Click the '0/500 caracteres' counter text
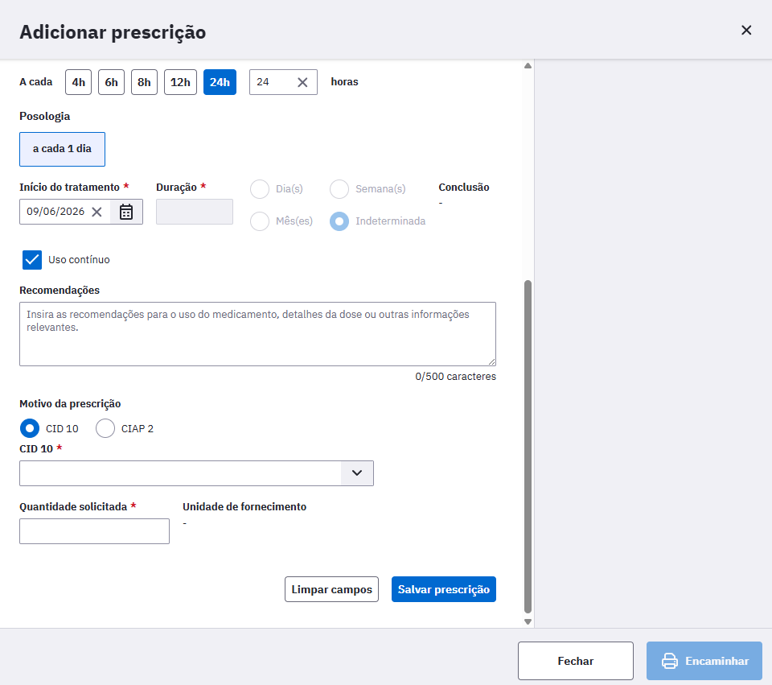Viewport: 772px width, 685px height. coord(455,377)
